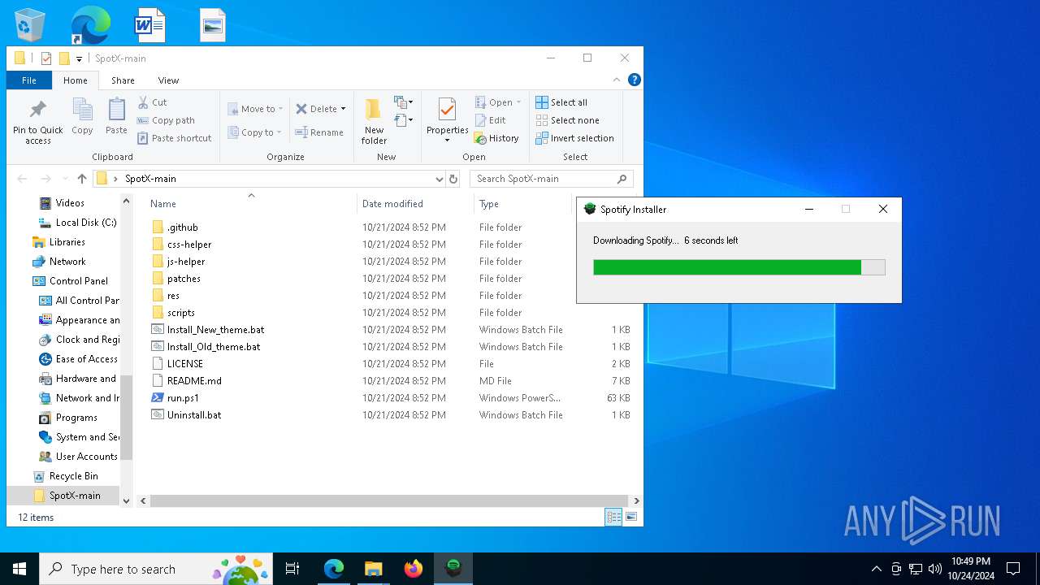Open Recycle Bin desktop icon
Image resolution: width=1040 pixels, height=585 pixels.
click(x=31, y=25)
